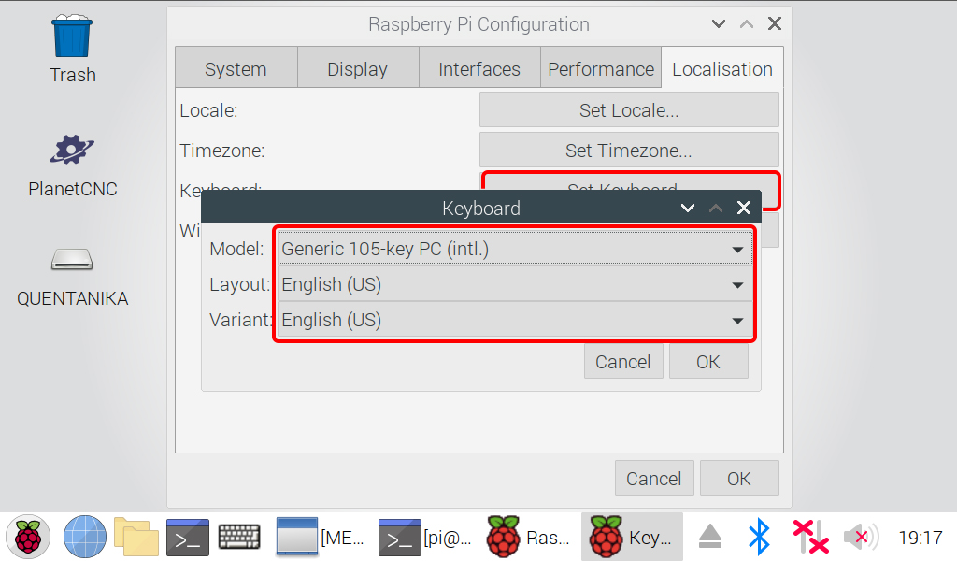This screenshot has height=561, width=957.
Task: Click Cancel in the Keyboard dialog
Action: (x=623, y=362)
